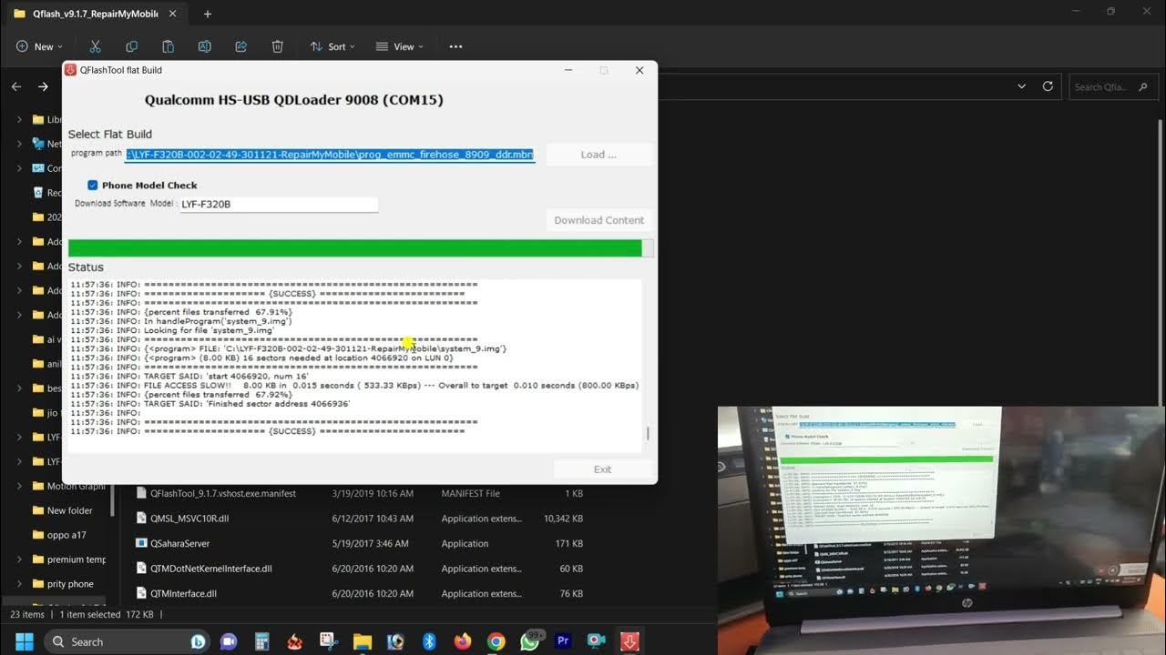Click the Load button
This screenshot has width=1166, height=655.
click(598, 155)
